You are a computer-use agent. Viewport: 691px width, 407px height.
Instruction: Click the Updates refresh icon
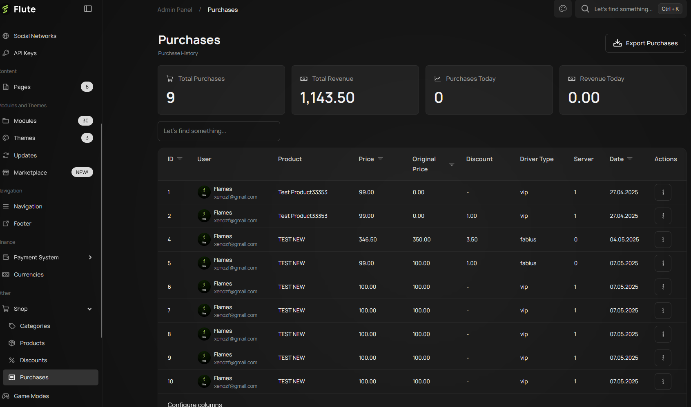pyautogui.click(x=5, y=155)
